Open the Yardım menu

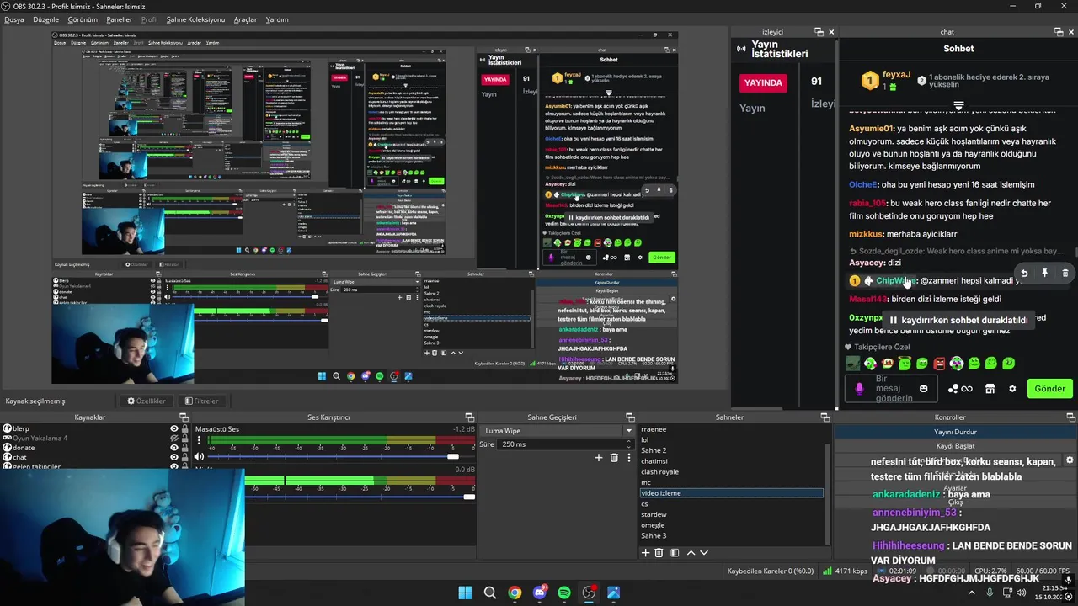(x=277, y=19)
